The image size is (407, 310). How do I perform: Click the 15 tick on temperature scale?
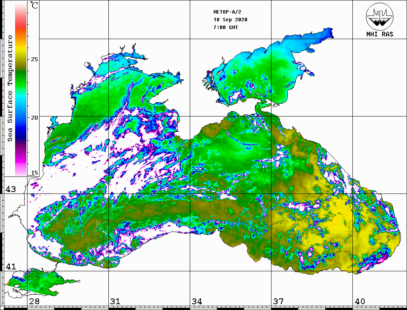[x=34, y=173]
